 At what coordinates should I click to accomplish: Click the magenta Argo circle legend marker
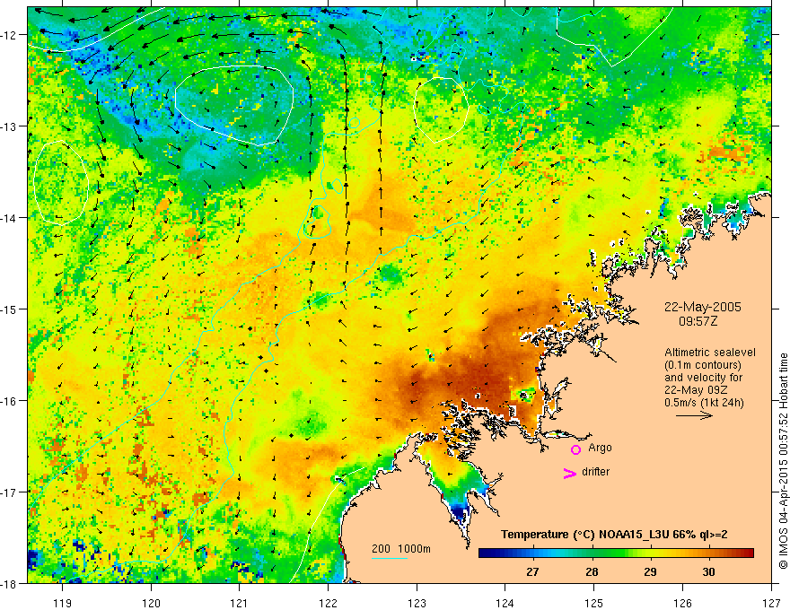click(575, 449)
